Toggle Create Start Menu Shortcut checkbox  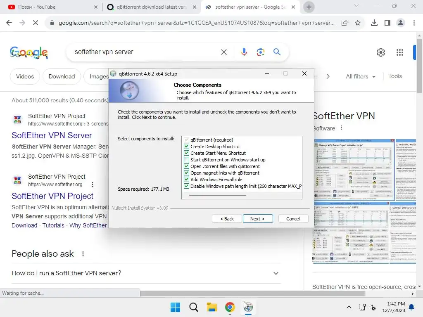(x=186, y=153)
